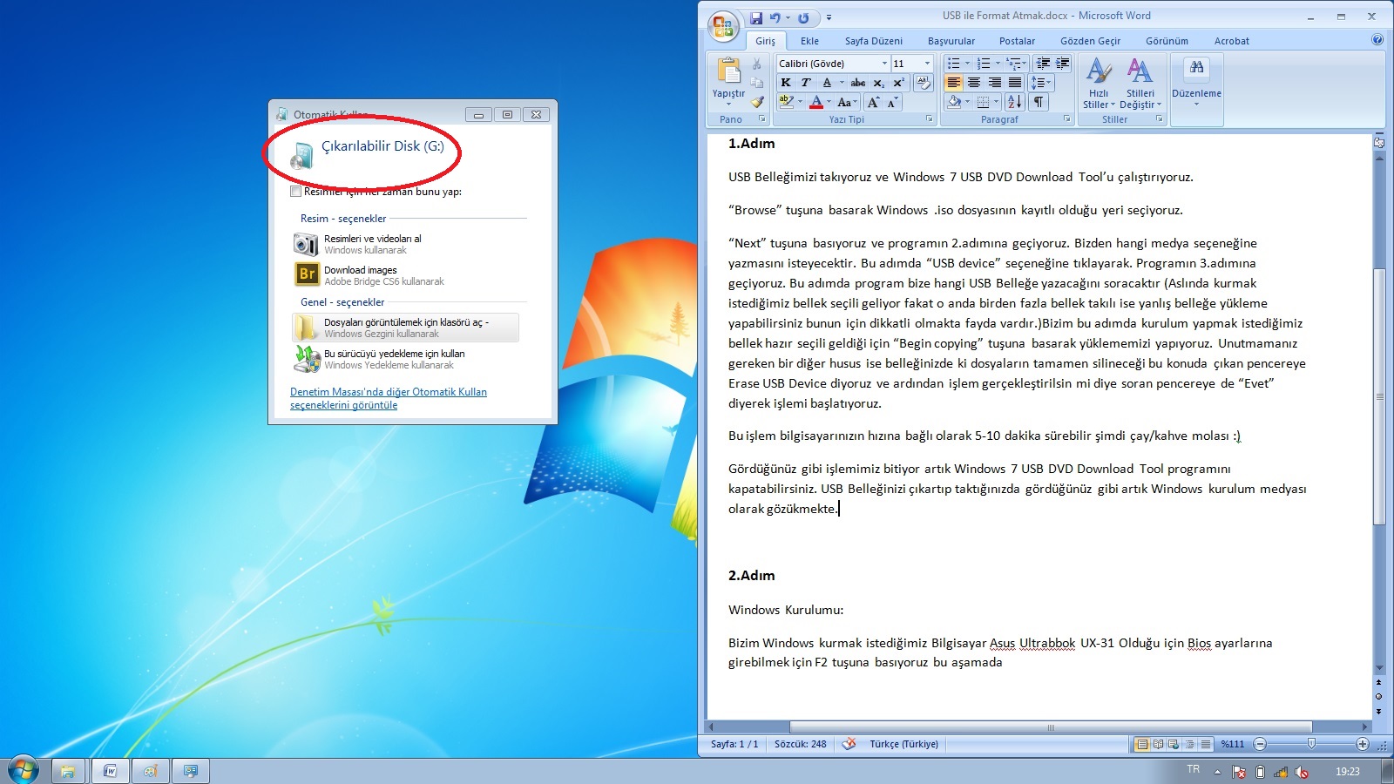Screen dimensions: 1394x784
Task: Open Change Case (Aa) dropdown
Action: [x=847, y=102]
